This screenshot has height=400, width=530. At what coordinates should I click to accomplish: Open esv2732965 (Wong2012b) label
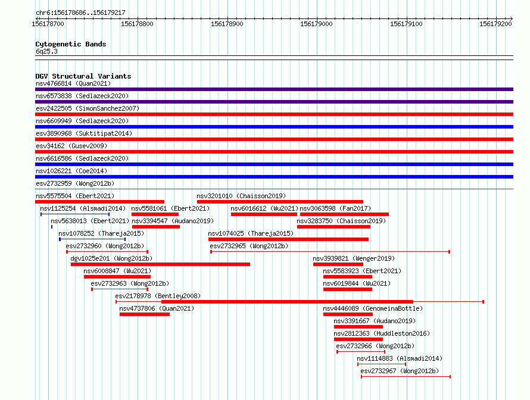coord(249,246)
